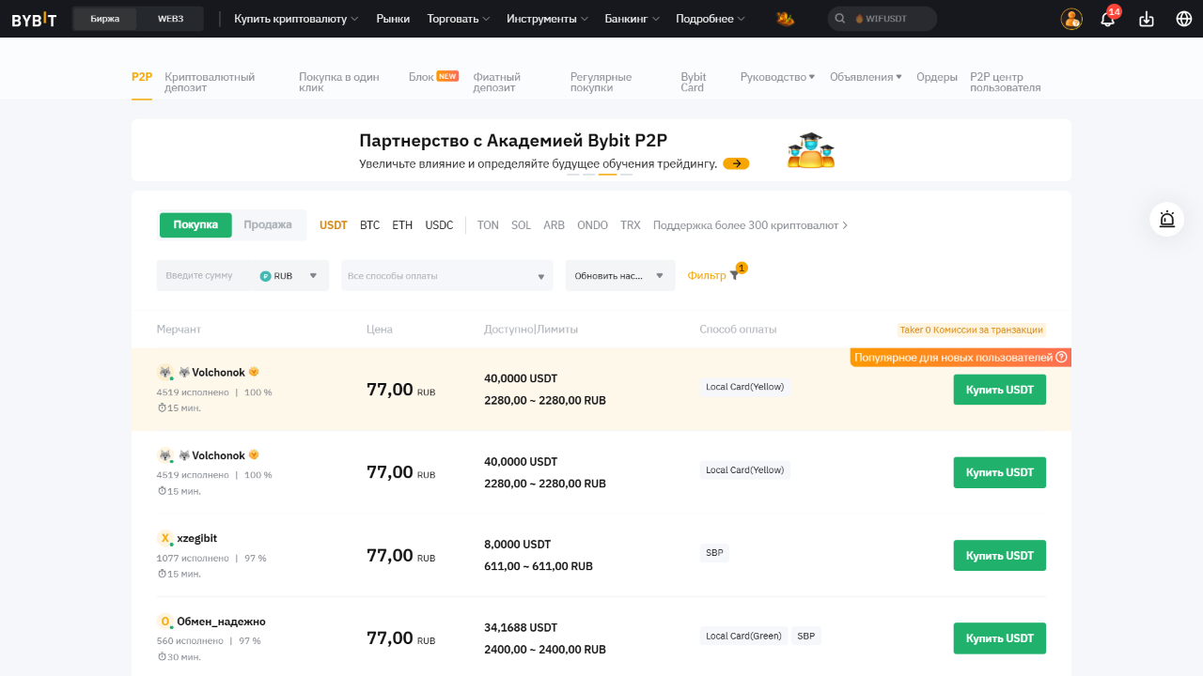Screen dimensions: 1203x676
Task: Click the Bybit logo
Action: (34, 19)
